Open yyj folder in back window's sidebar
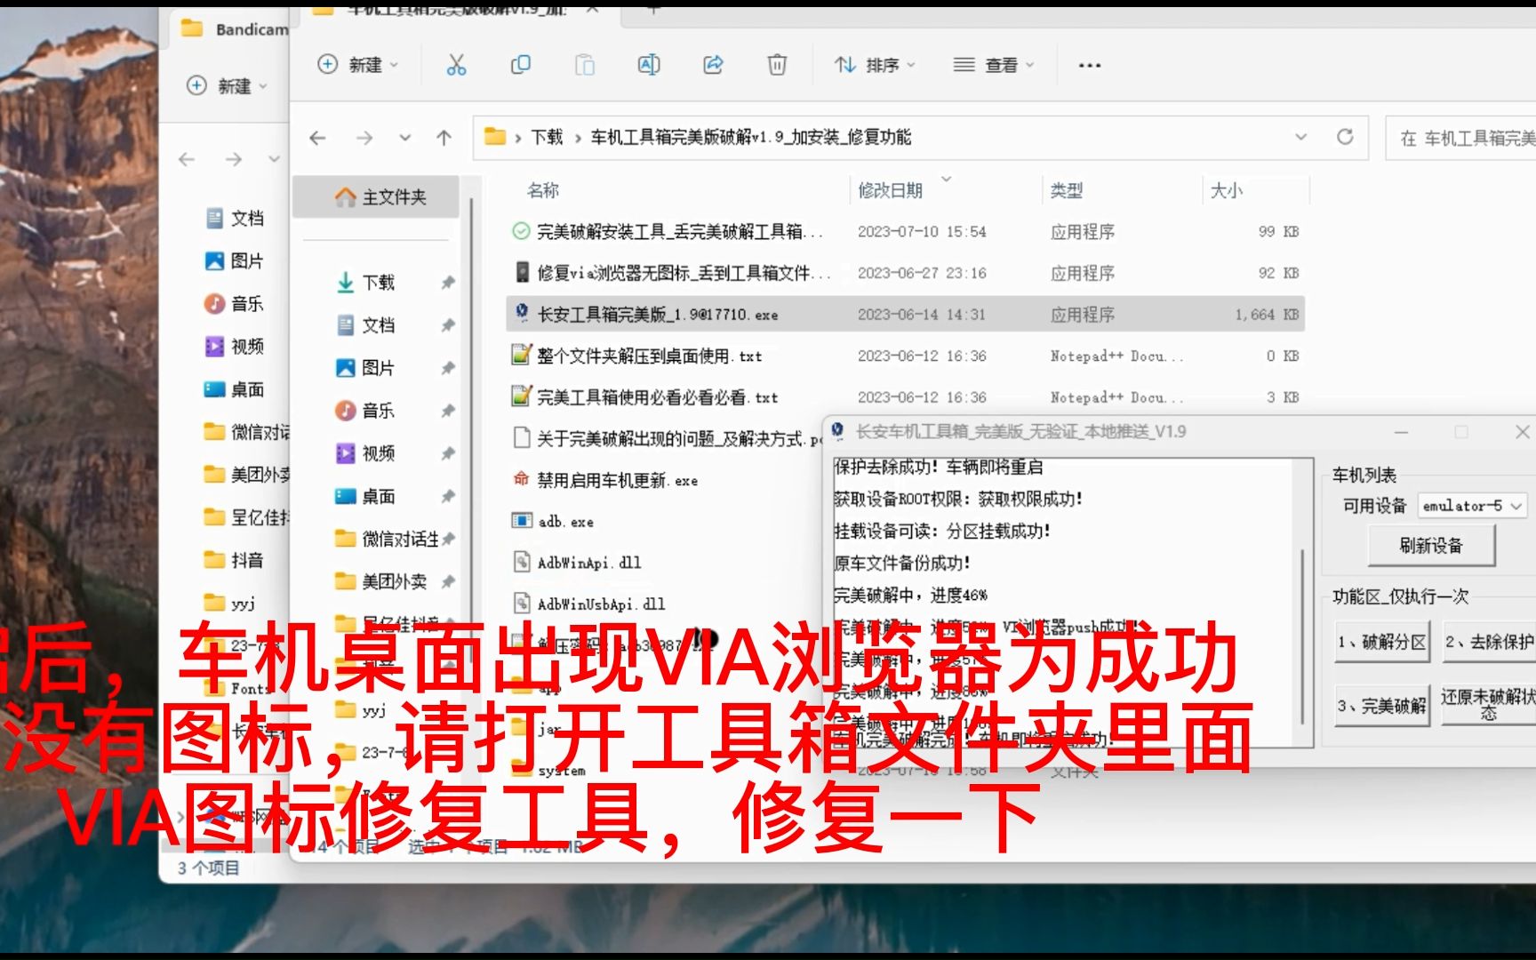Image resolution: width=1536 pixels, height=960 pixels. [x=231, y=603]
